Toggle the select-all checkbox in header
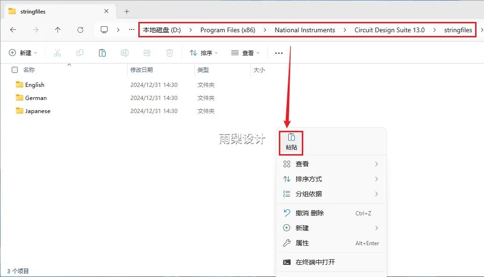 tap(14, 70)
